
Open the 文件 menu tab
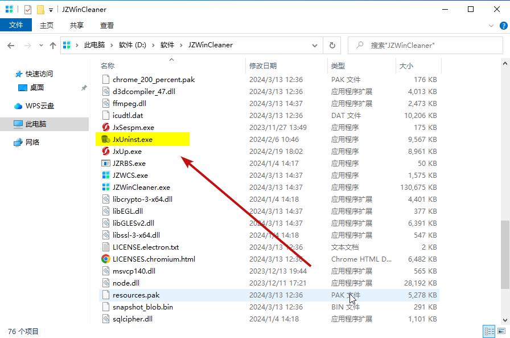[16, 25]
